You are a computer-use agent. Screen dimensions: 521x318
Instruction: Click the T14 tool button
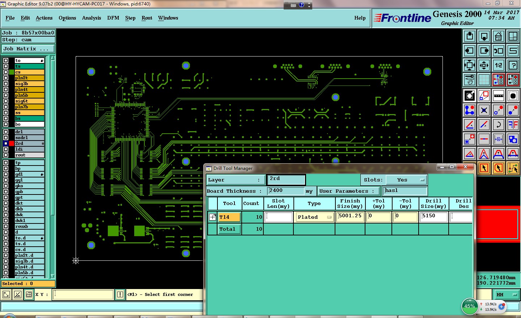click(229, 217)
